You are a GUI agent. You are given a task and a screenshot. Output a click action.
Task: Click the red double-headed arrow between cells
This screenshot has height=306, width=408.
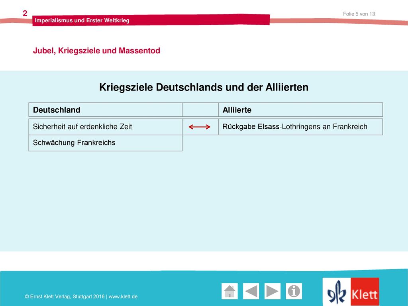pos(199,127)
